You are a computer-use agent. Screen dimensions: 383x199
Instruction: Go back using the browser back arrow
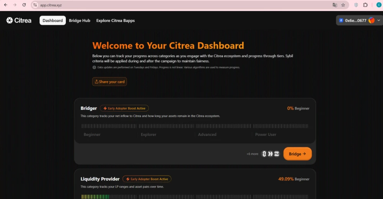[5, 5]
